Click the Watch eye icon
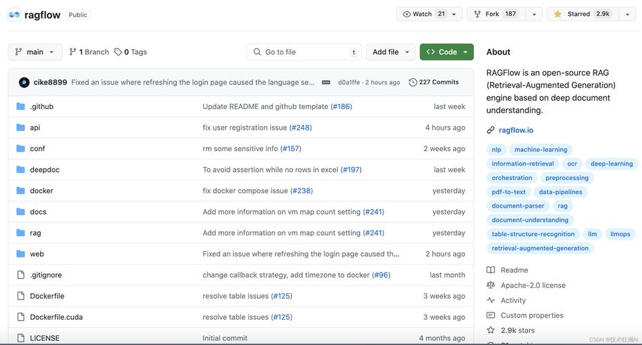This screenshot has height=345, width=642. (x=406, y=14)
